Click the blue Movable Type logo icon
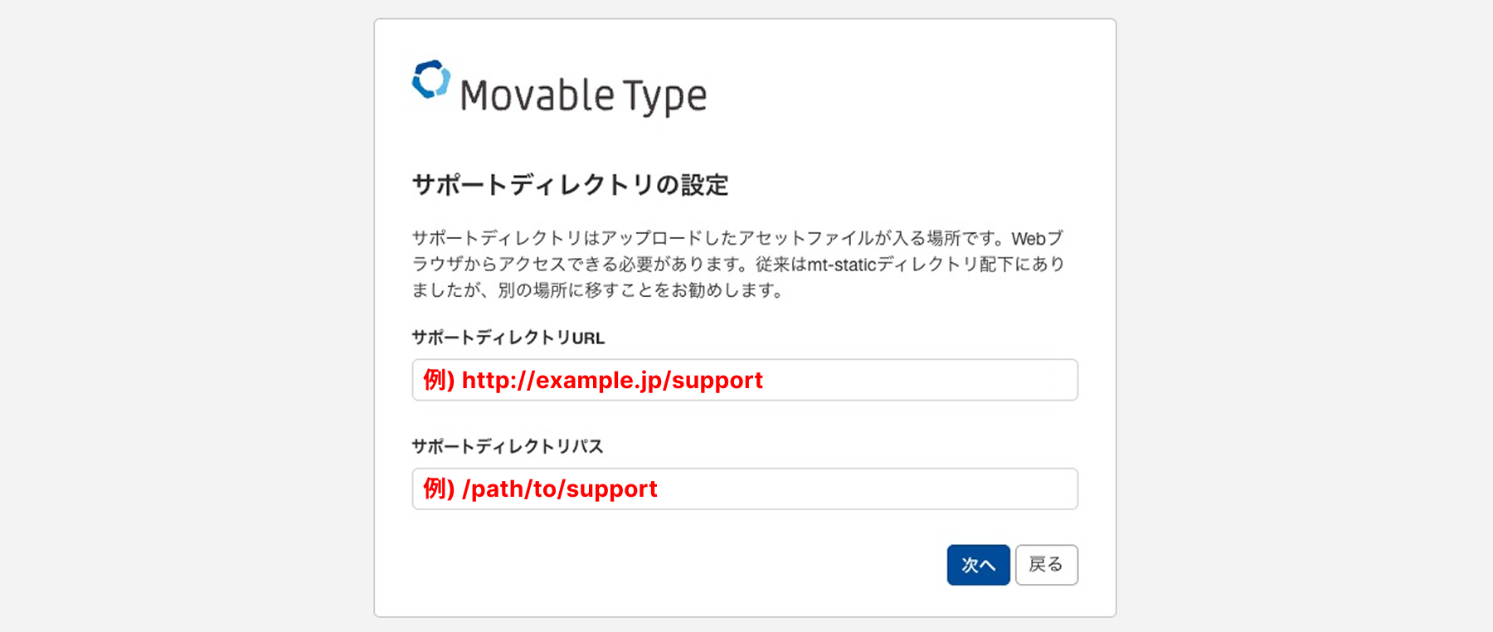 [430, 80]
